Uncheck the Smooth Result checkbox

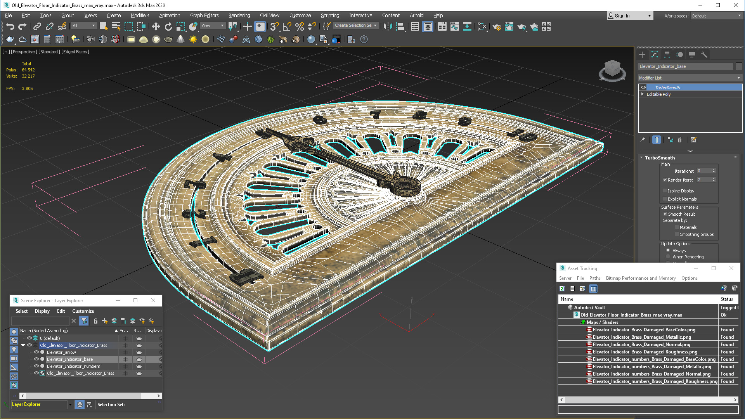[x=665, y=214]
